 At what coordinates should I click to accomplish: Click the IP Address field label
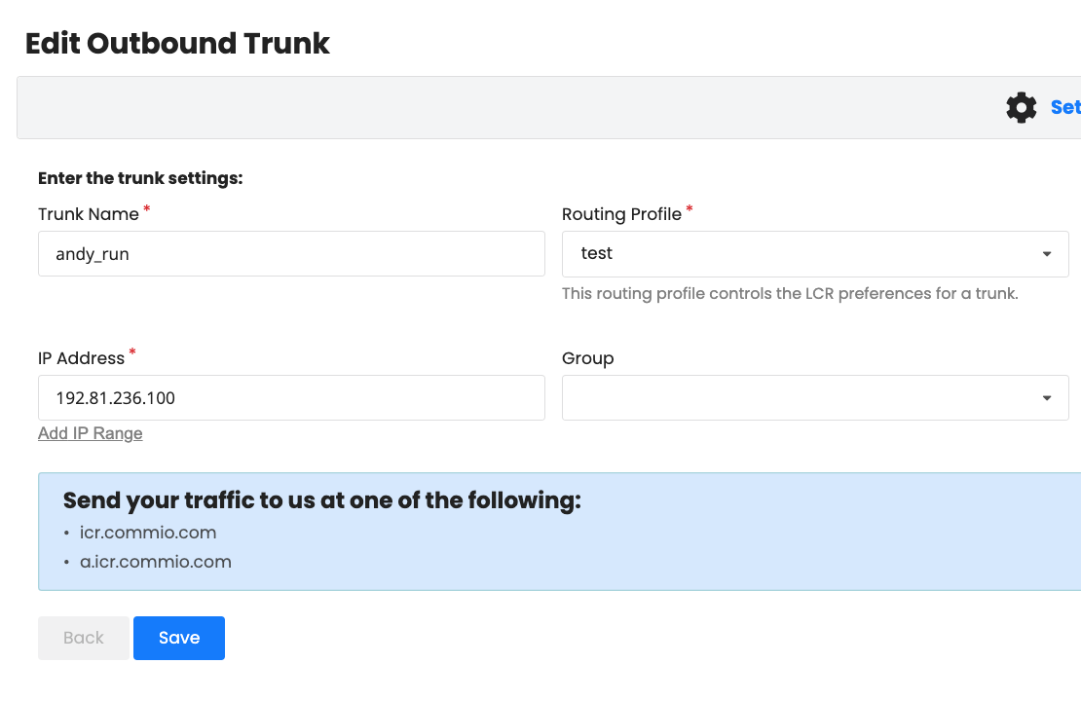tap(81, 358)
